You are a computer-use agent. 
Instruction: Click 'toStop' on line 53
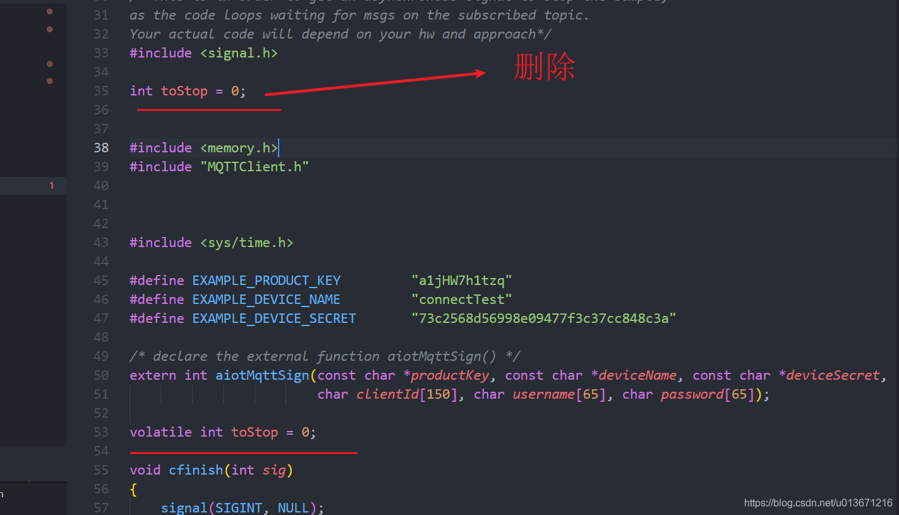255,432
